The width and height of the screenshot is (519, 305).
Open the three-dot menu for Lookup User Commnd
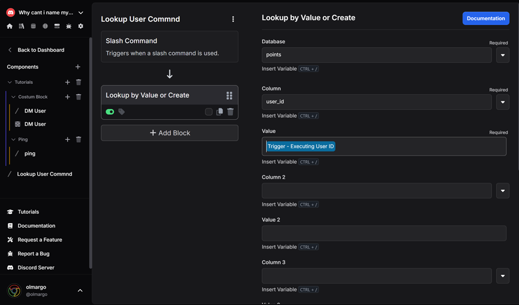point(233,19)
